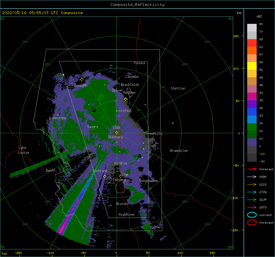Screen dimensions: 275x257
Task: Click the red forecast arrow legend icon
Action: pos(252,169)
